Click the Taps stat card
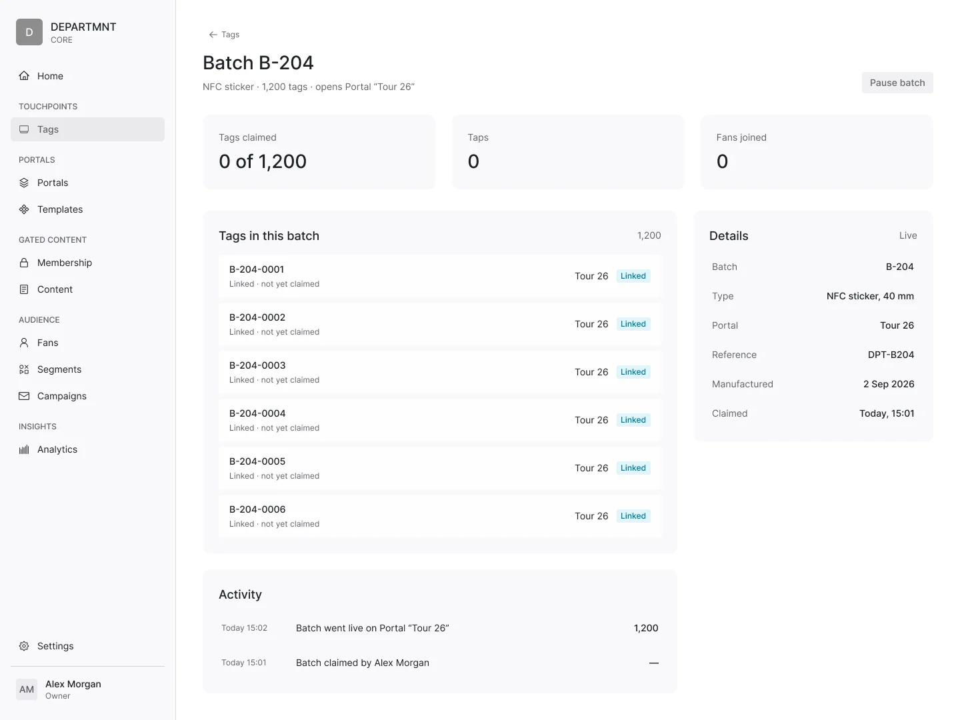The width and height of the screenshot is (960, 720). [x=568, y=152]
